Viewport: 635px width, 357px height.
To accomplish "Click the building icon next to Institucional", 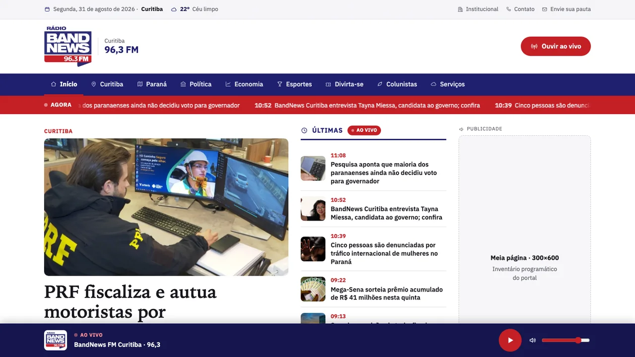I will click(460, 9).
